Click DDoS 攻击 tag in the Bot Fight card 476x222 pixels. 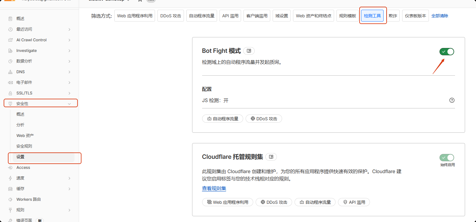(x=264, y=119)
